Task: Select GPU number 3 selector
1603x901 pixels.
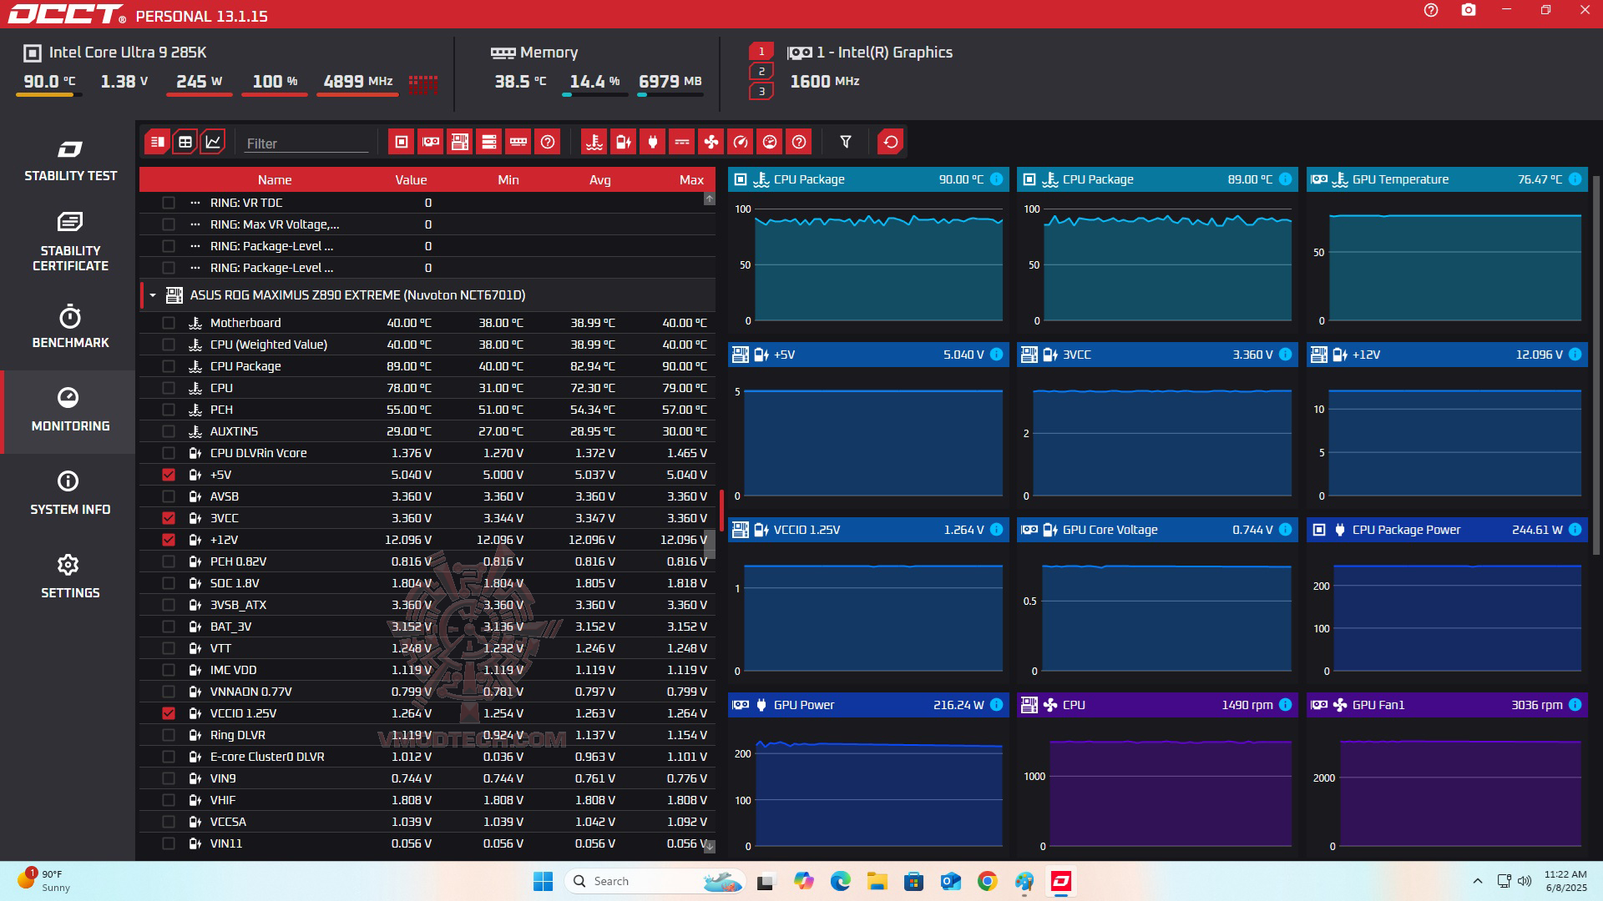Action: (x=761, y=91)
